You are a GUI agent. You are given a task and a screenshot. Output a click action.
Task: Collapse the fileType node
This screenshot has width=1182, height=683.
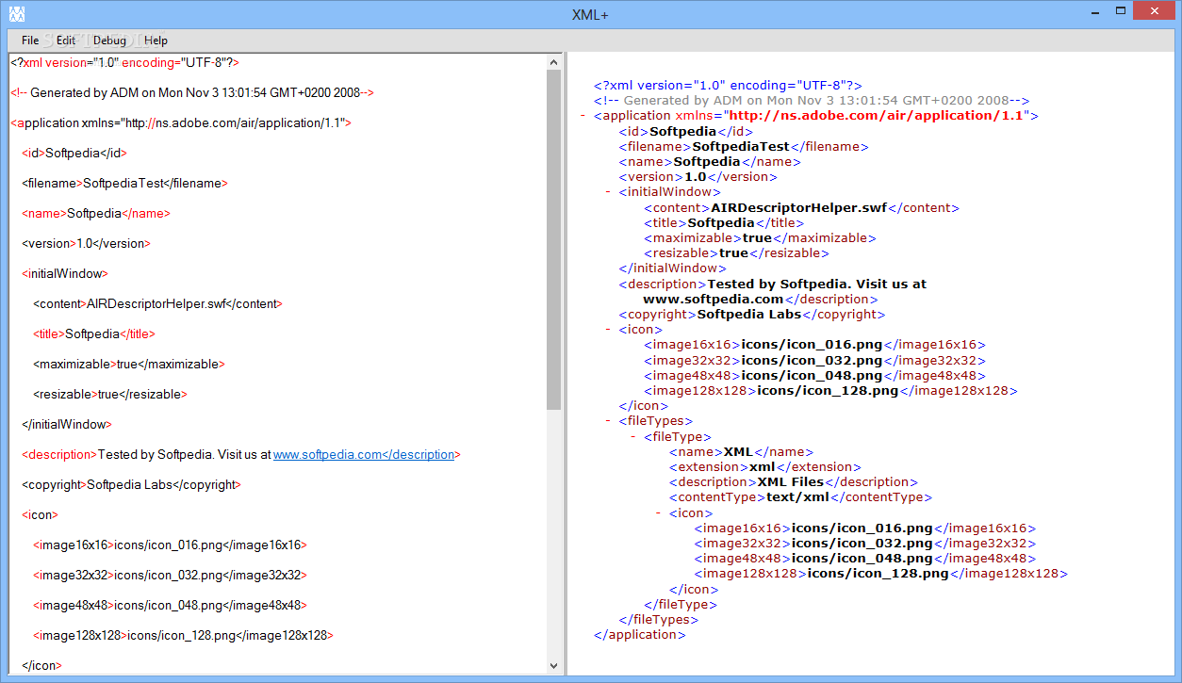point(633,437)
